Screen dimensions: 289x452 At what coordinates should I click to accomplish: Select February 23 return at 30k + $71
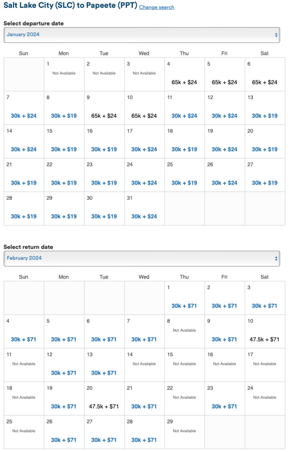[225, 407]
